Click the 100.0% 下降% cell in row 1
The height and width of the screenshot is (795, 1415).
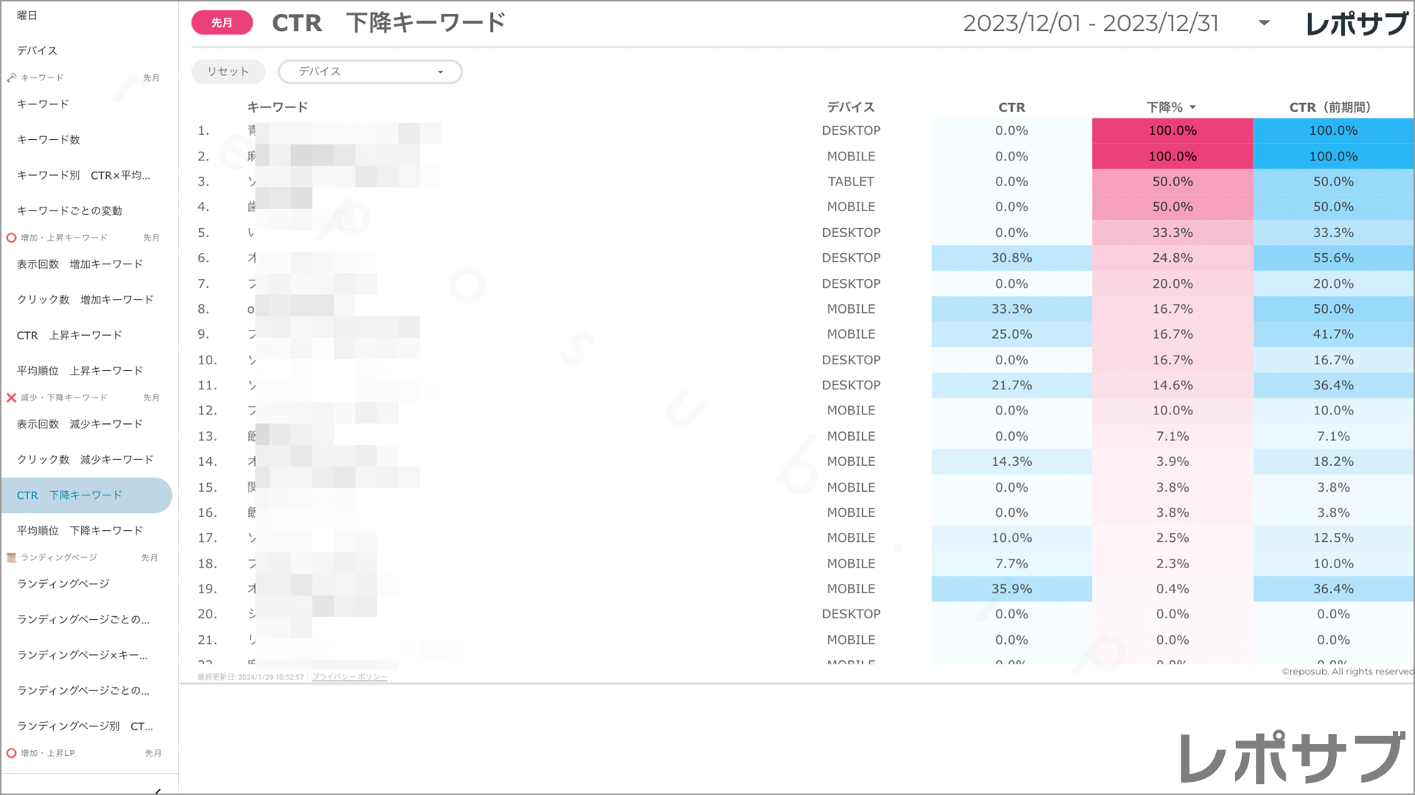tap(1172, 130)
